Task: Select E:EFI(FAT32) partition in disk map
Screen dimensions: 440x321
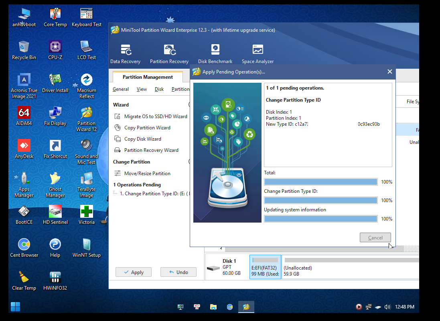Action: (x=265, y=267)
